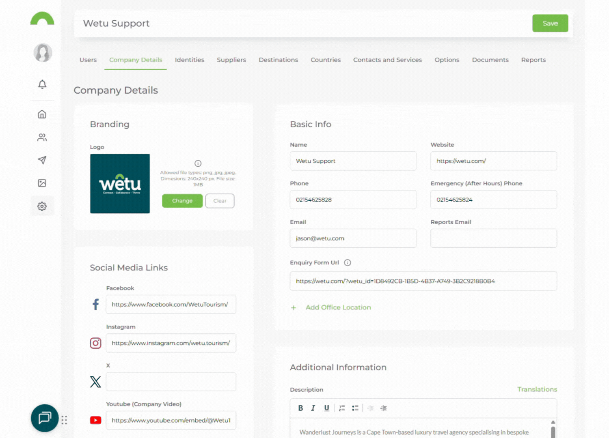Click the logo file requirements info icon
The height and width of the screenshot is (438, 609).
pos(198,163)
